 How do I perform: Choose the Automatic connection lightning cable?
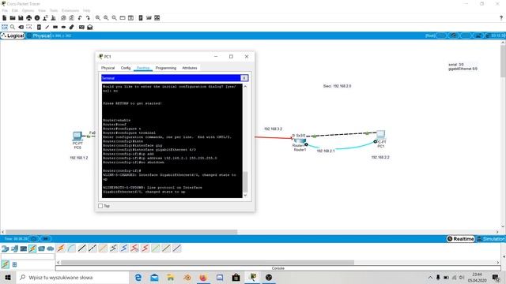click(61, 248)
